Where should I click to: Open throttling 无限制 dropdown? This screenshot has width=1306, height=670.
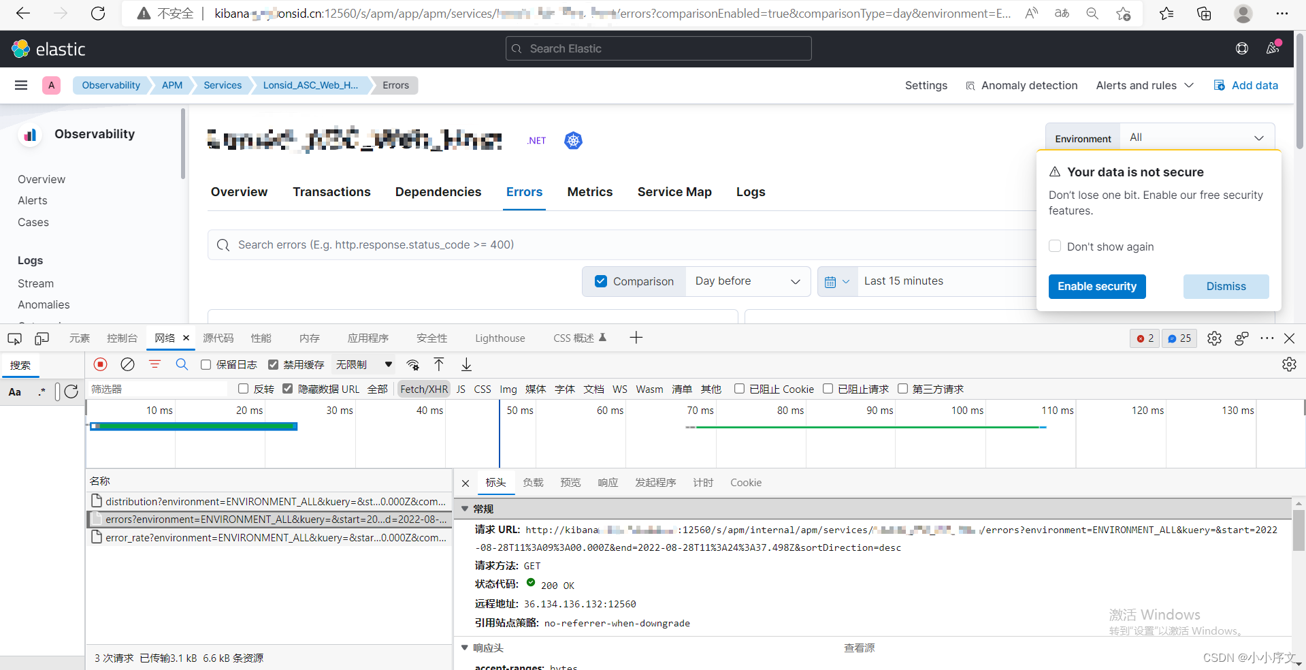[363, 364]
